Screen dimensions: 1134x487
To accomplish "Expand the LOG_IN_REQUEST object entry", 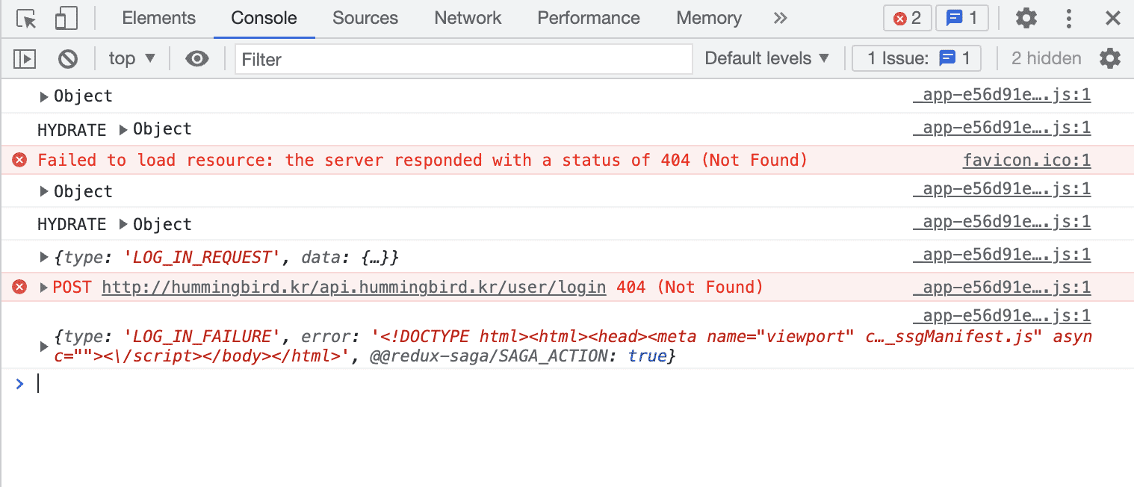I will coord(44,258).
